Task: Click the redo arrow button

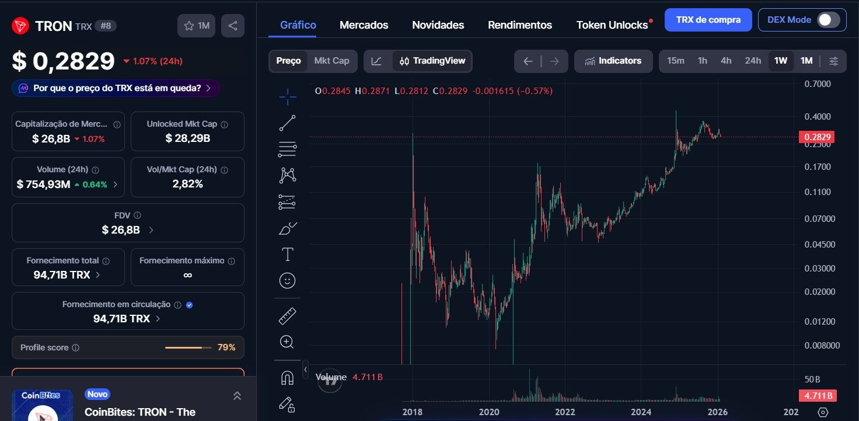Action: coord(554,61)
